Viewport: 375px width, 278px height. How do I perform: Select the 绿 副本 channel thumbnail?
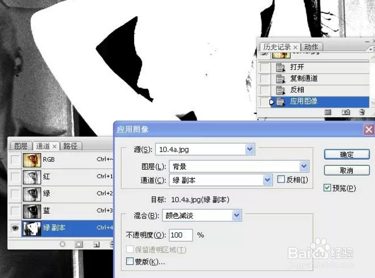pos(32,228)
